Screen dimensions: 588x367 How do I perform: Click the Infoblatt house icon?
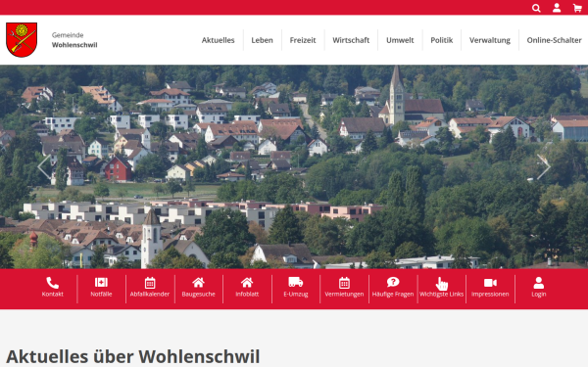coord(247,283)
